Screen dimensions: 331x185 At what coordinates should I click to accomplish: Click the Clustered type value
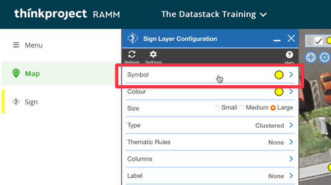point(270,126)
